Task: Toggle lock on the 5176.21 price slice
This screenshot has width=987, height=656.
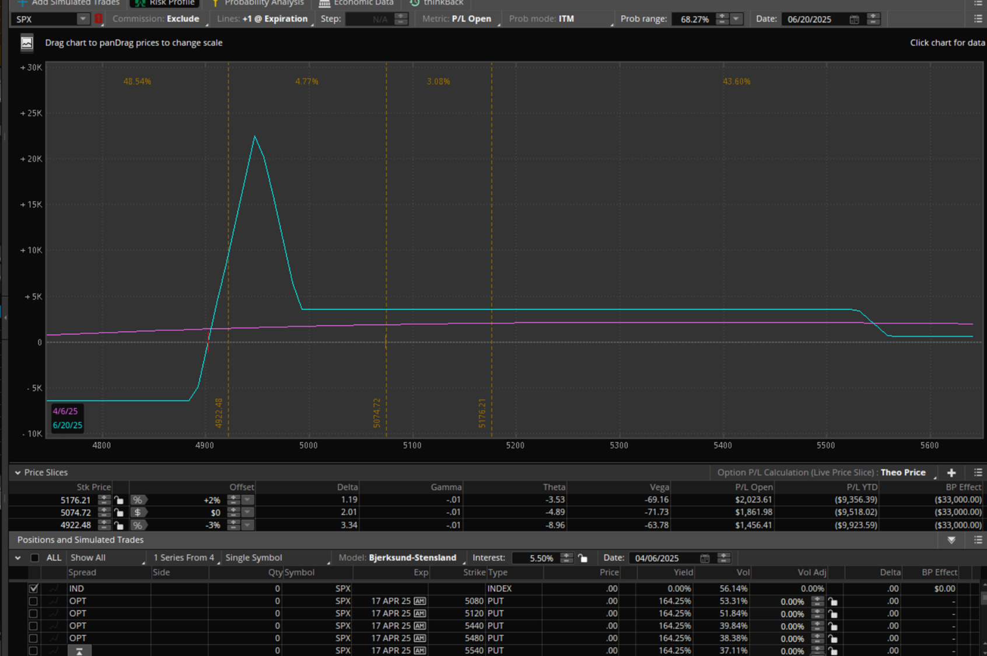Action: [x=119, y=500]
